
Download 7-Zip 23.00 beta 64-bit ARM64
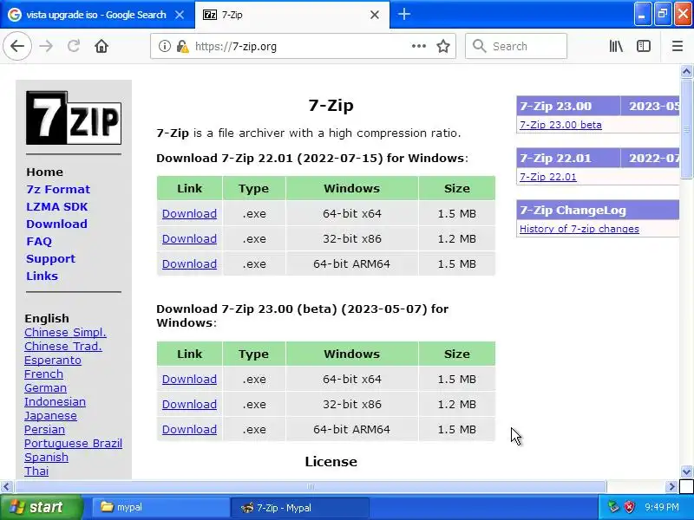[x=189, y=429]
